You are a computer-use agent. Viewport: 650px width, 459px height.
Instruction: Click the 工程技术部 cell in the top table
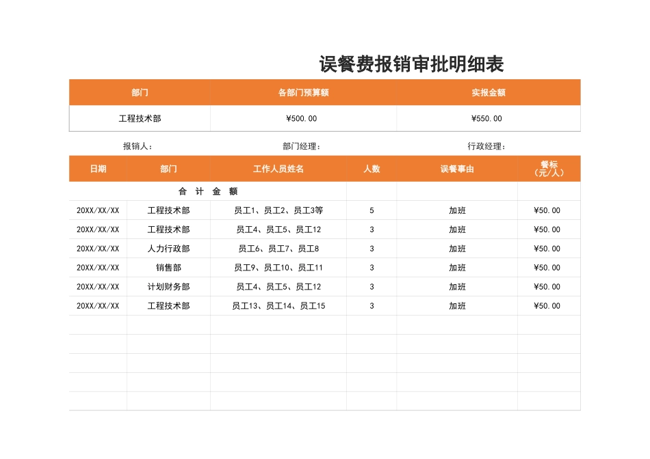tap(140, 117)
